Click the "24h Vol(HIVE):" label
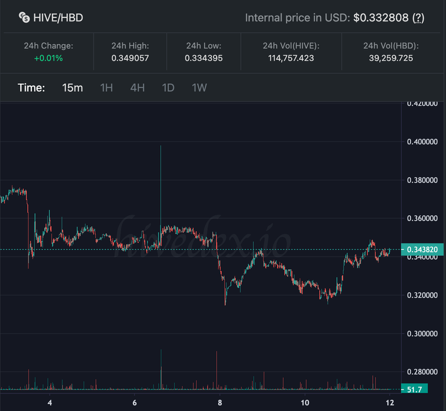This screenshot has width=446, height=411. (291, 46)
